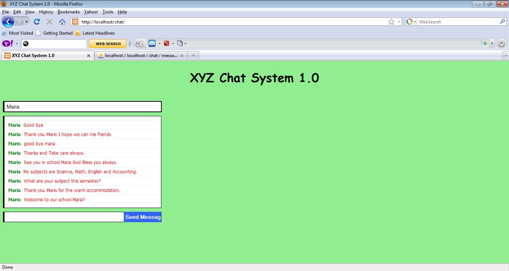Go to the browser home page
Viewport: 509px width, 271px height.
click(62, 22)
